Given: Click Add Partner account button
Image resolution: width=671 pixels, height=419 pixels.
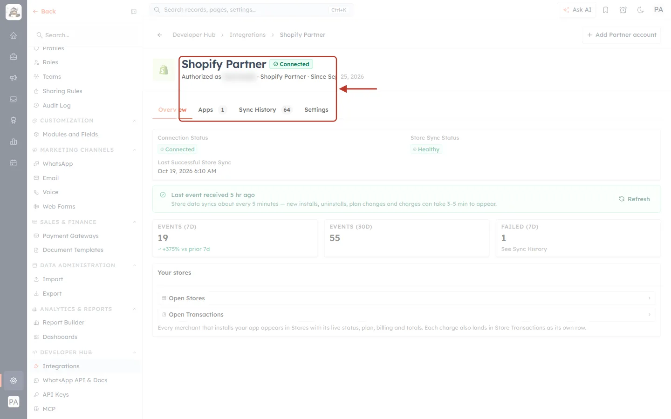Looking at the screenshot, I should 622,35.
